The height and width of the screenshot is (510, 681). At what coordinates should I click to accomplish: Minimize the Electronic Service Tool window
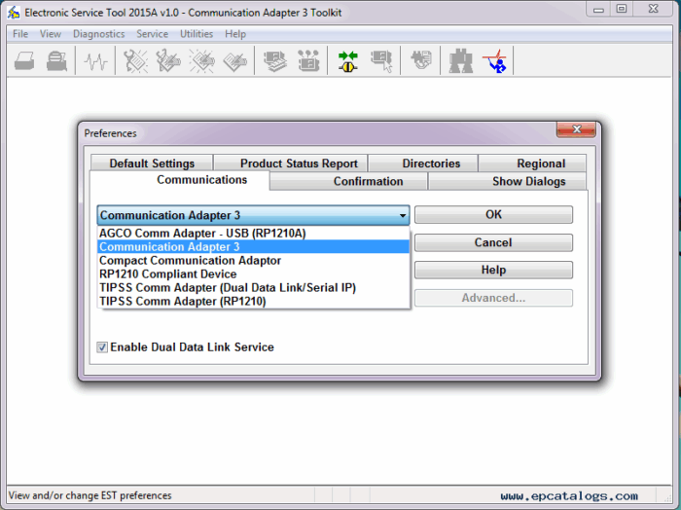coord(599,9)
